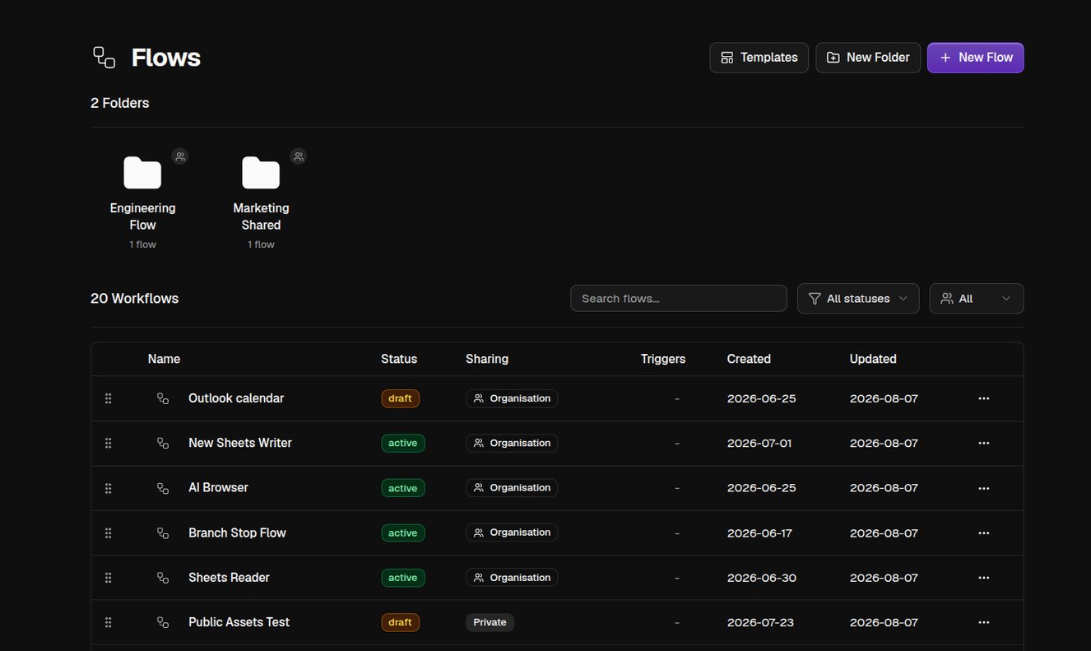Open the Sheets Reader flow
Screen dimensions: 1091x651
(x=229, y=578)
